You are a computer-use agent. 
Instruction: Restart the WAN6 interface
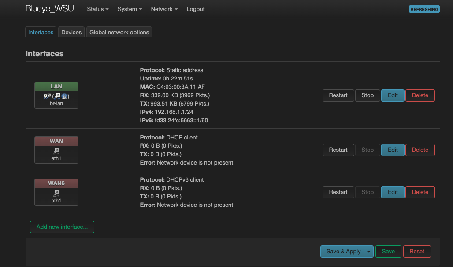[338, 192]
